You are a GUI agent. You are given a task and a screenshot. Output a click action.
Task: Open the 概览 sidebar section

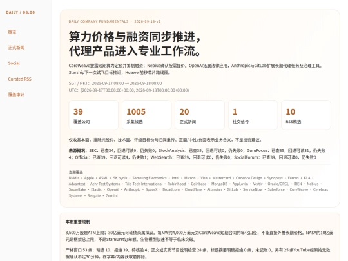click(12, 32)
